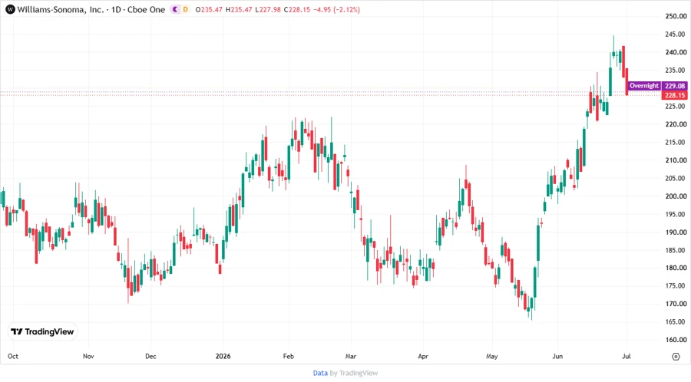Click the close value C228.15

pos(297,9)
